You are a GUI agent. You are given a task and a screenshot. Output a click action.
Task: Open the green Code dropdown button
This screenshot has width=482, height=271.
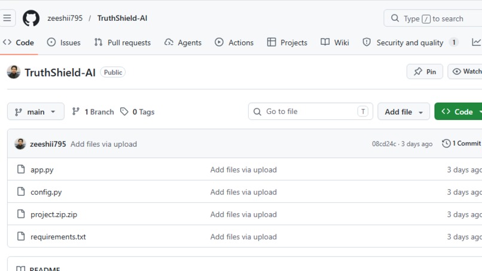click(x=458, y=112)
